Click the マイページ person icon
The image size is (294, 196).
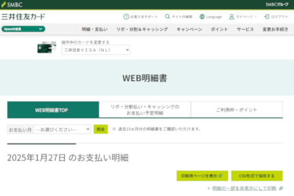click(231, 17)
